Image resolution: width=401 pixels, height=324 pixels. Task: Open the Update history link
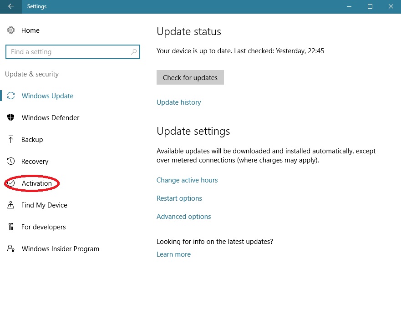(179, 102)
